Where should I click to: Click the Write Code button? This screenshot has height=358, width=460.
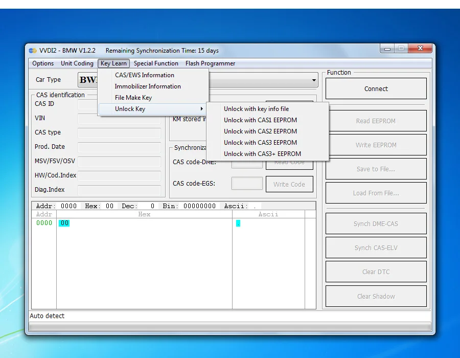(289, 184)
